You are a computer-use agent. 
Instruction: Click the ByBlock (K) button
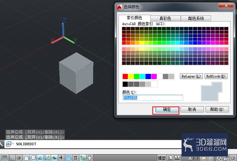pos(216,76)
